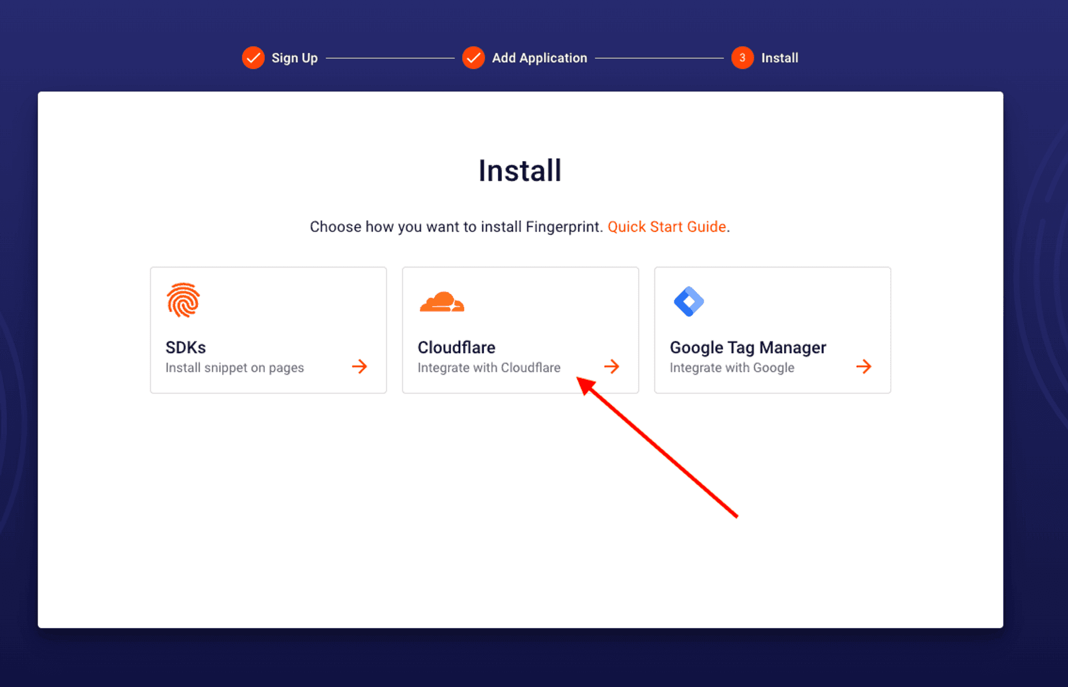
Task: Click the arrow in the Cloudflare card
Action: click(611, 366)
